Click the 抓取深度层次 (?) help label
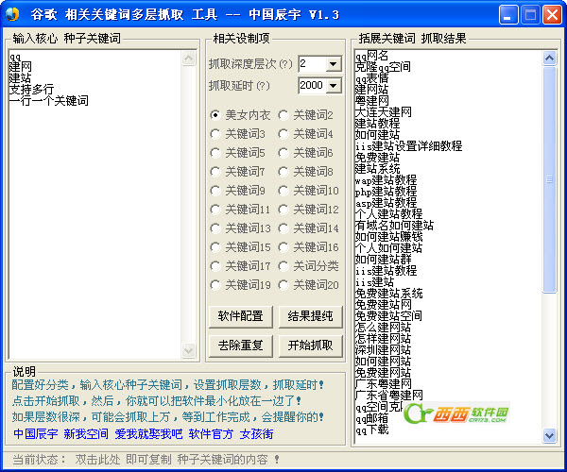The image size is (567, 472). click(250, 64)
